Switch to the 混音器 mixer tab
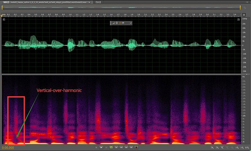251x151 pixels. pyautogui.click(x=98, y=2)
